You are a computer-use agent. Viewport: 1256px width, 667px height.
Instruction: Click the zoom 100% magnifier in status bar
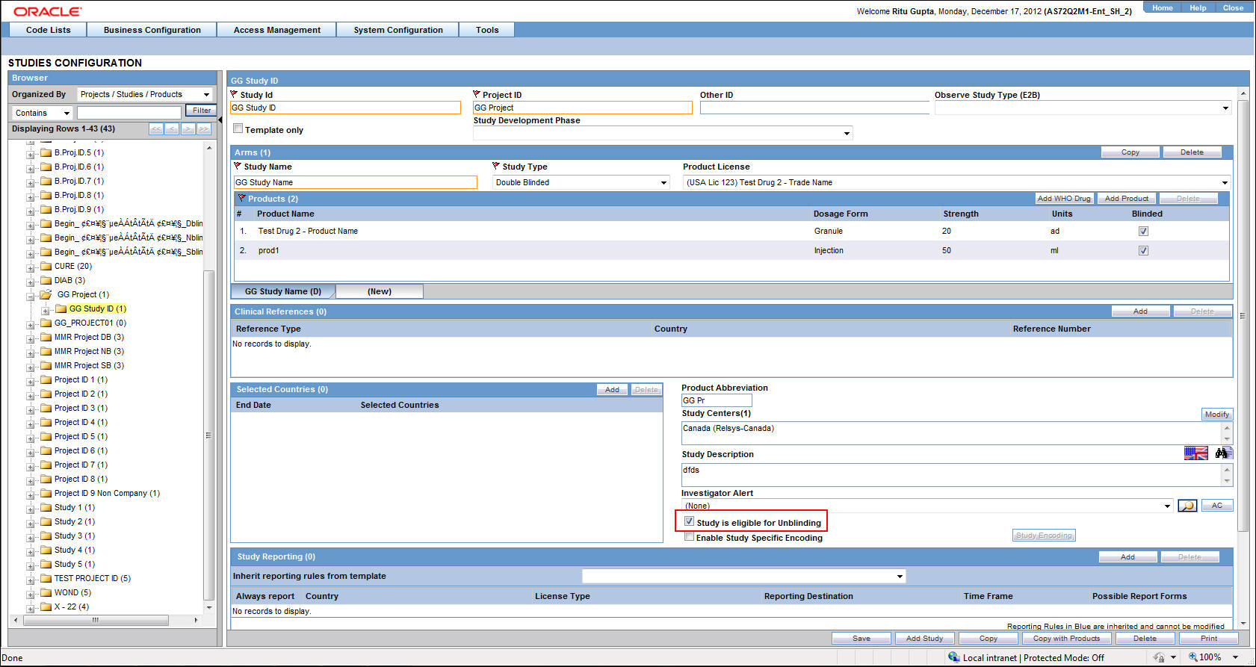point(1193,657)
